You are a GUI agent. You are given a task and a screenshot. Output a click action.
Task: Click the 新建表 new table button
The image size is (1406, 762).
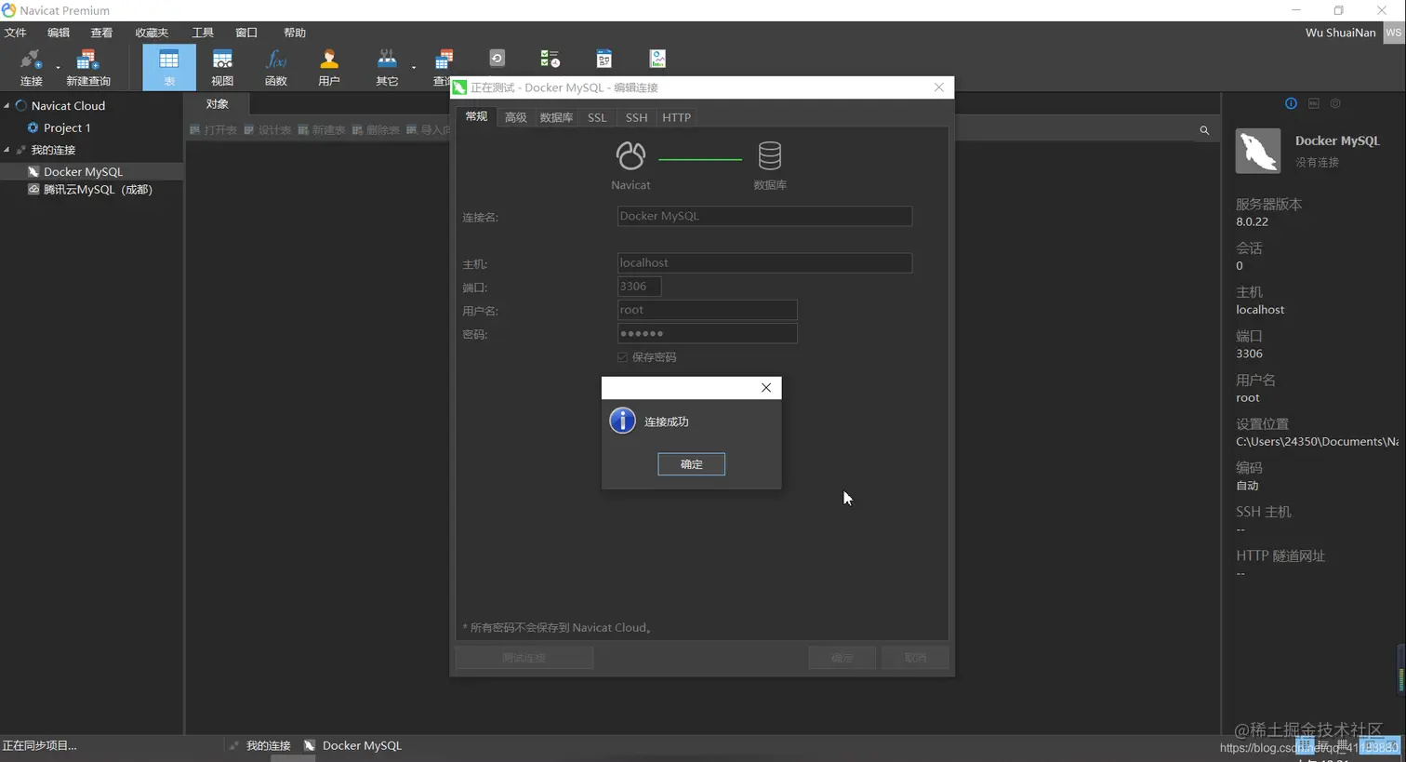click(321, 130)
